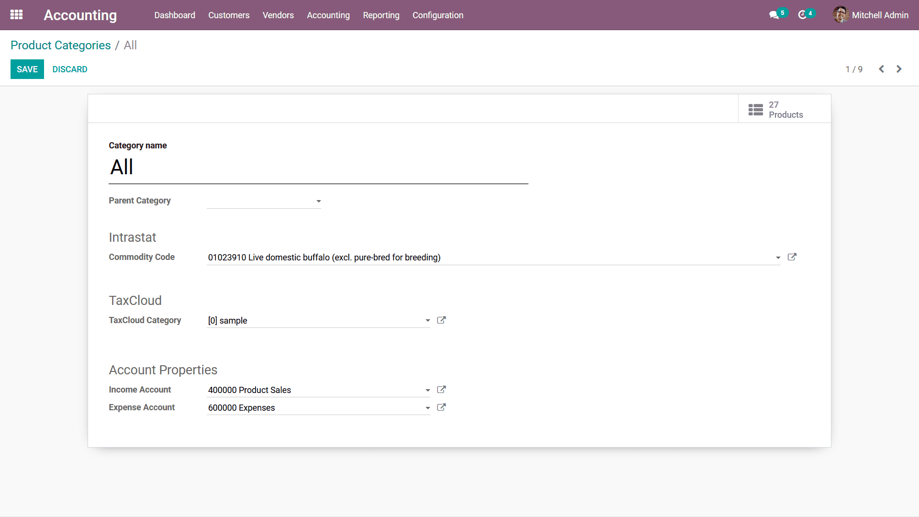Open the Configuration menu
This screenshot has height=517, width=919.
click(x=437, y=15)
